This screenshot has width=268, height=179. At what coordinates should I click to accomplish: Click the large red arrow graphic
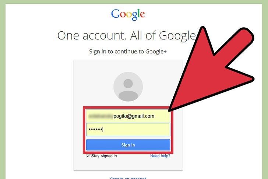[x=211, y=69]
